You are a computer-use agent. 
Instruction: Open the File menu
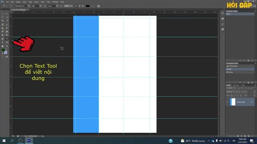(7, 2)
